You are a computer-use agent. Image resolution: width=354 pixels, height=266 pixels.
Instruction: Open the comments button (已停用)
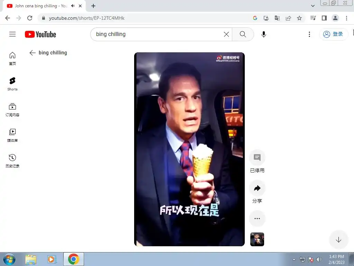(x=257, y=158)
